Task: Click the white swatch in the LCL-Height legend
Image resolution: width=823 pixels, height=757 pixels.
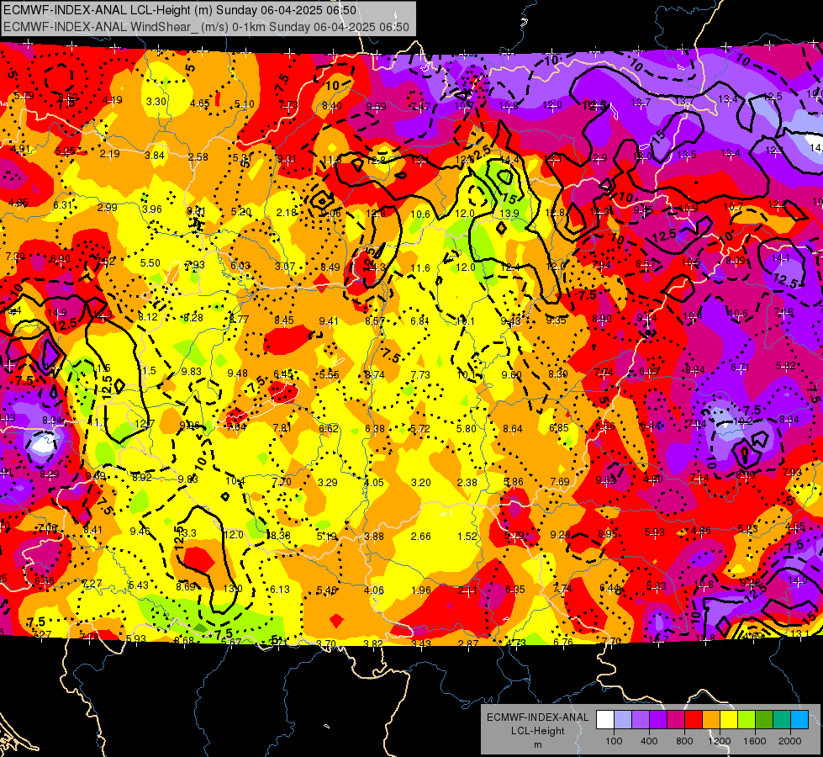Action: point(605,720)
